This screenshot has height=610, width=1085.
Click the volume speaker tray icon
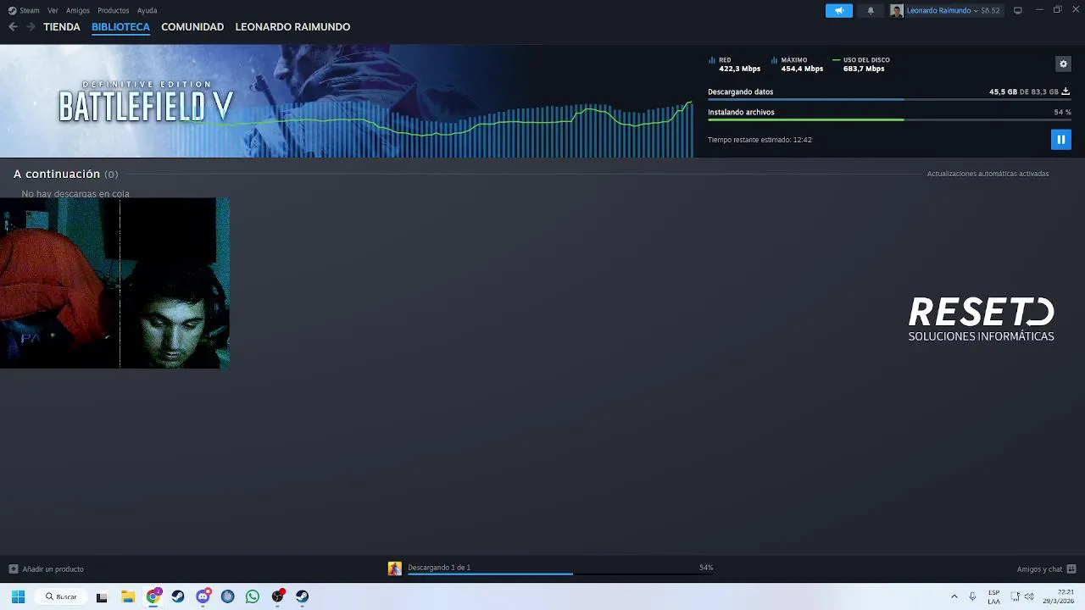tap(1029, 596)
